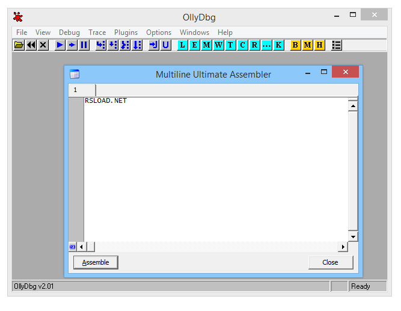Click the Close button in assembler dialog
401x311 pixels.
point(331,262)
